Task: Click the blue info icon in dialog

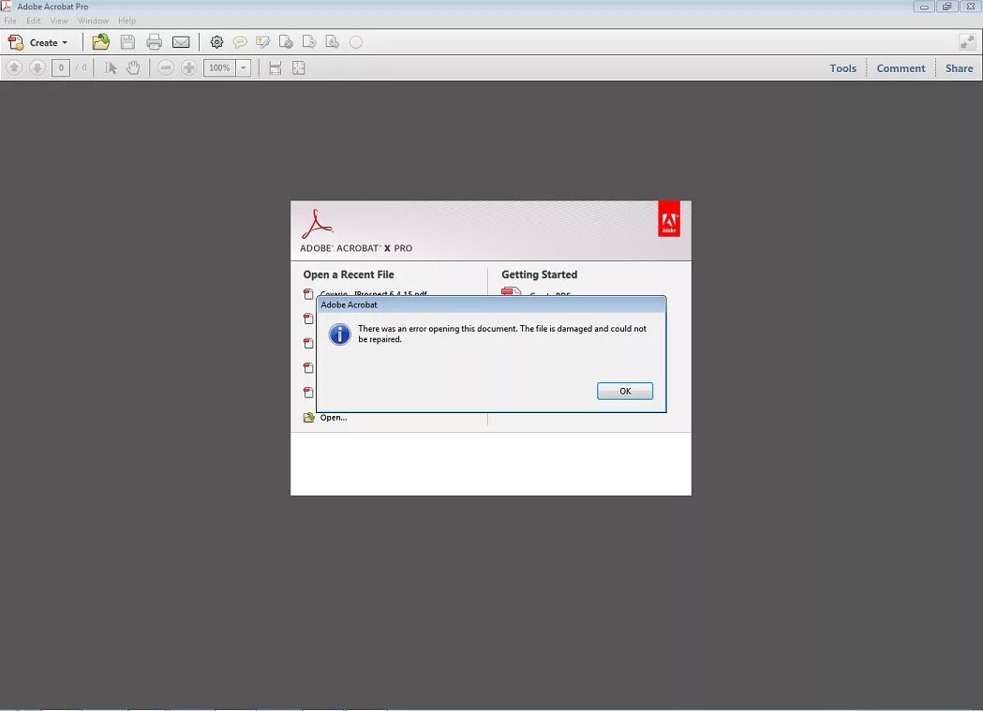Action: coord(340,334)
